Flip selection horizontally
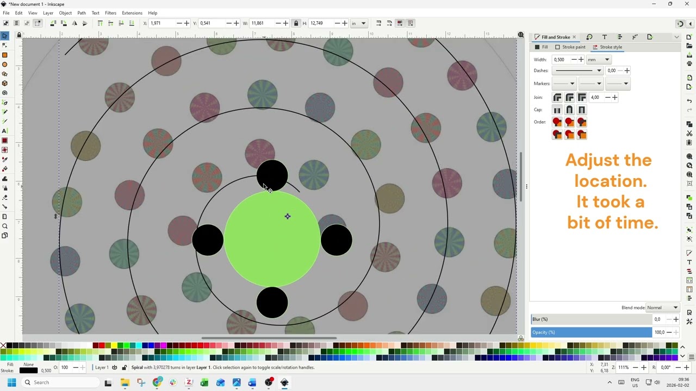 coord(74,23)
